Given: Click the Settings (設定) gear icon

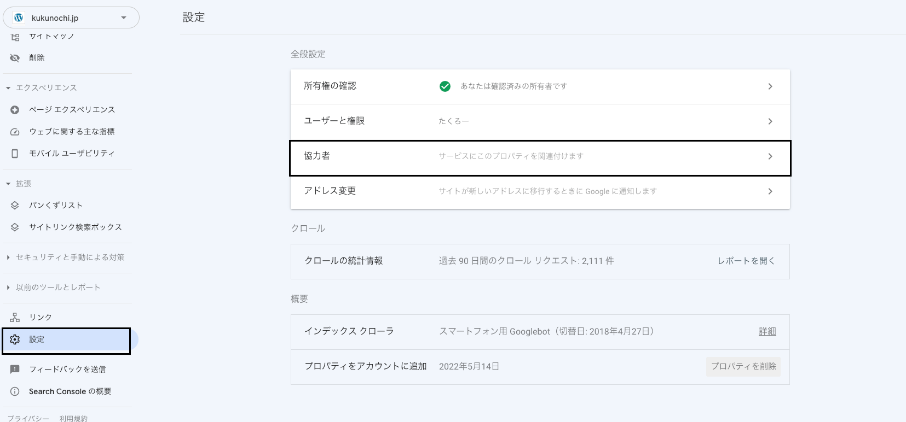Looking at the screenshot, I should 15,339.
